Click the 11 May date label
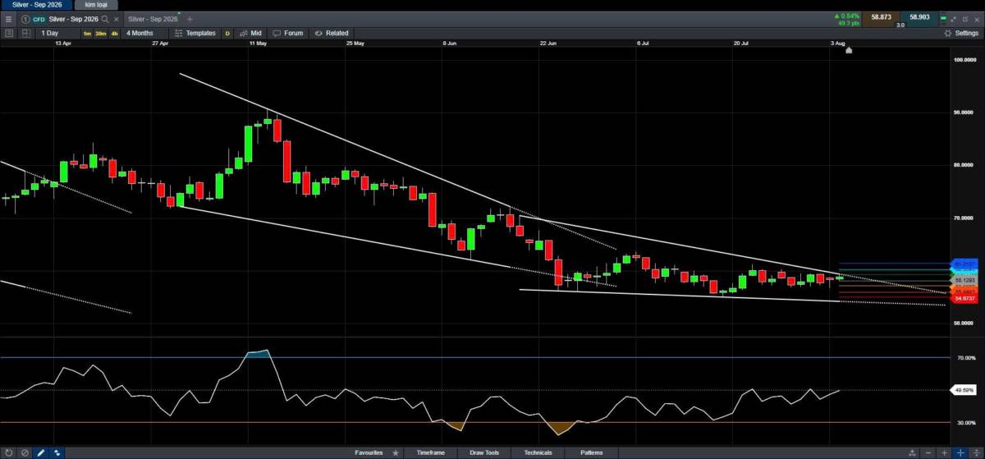The height and width of the screenshot is (459, 985). coord(258,42)
